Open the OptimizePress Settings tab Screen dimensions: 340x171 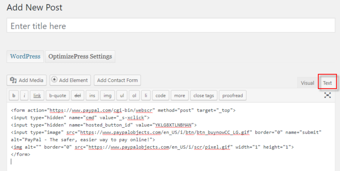click(x=80, y=56)
